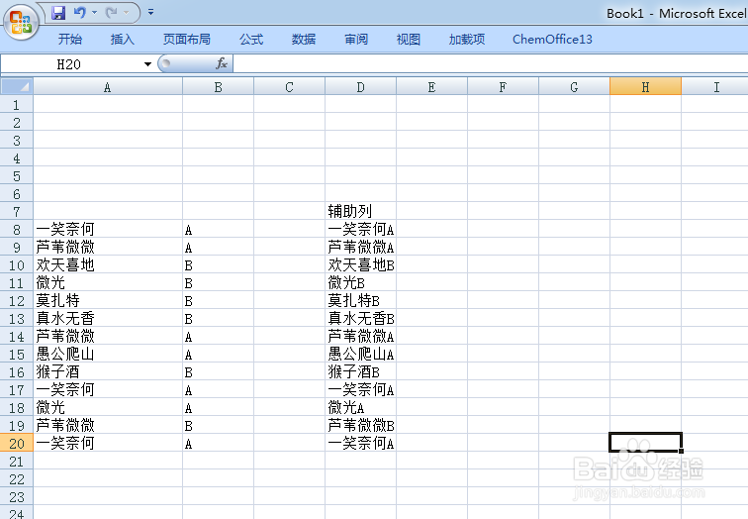Select row 7 header
The width and height of the screenshot is (748, 519).
coord(17,212)
